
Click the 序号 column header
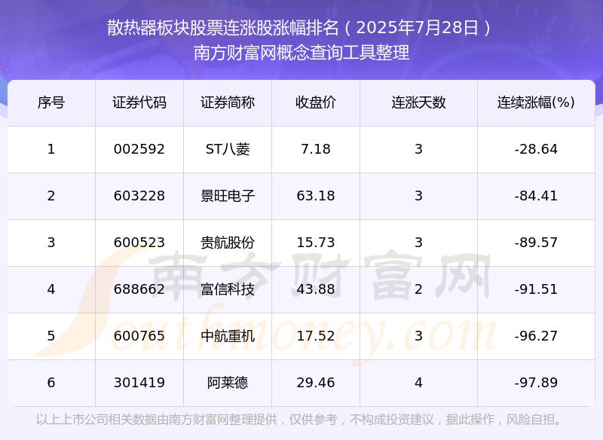51,102
